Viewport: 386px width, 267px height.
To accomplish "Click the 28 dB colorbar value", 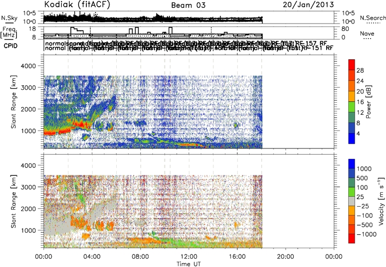I will [360, 70].
